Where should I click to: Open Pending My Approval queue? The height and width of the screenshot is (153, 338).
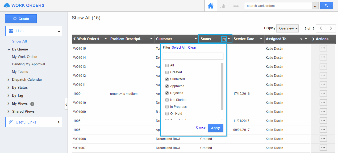point(28,64)
